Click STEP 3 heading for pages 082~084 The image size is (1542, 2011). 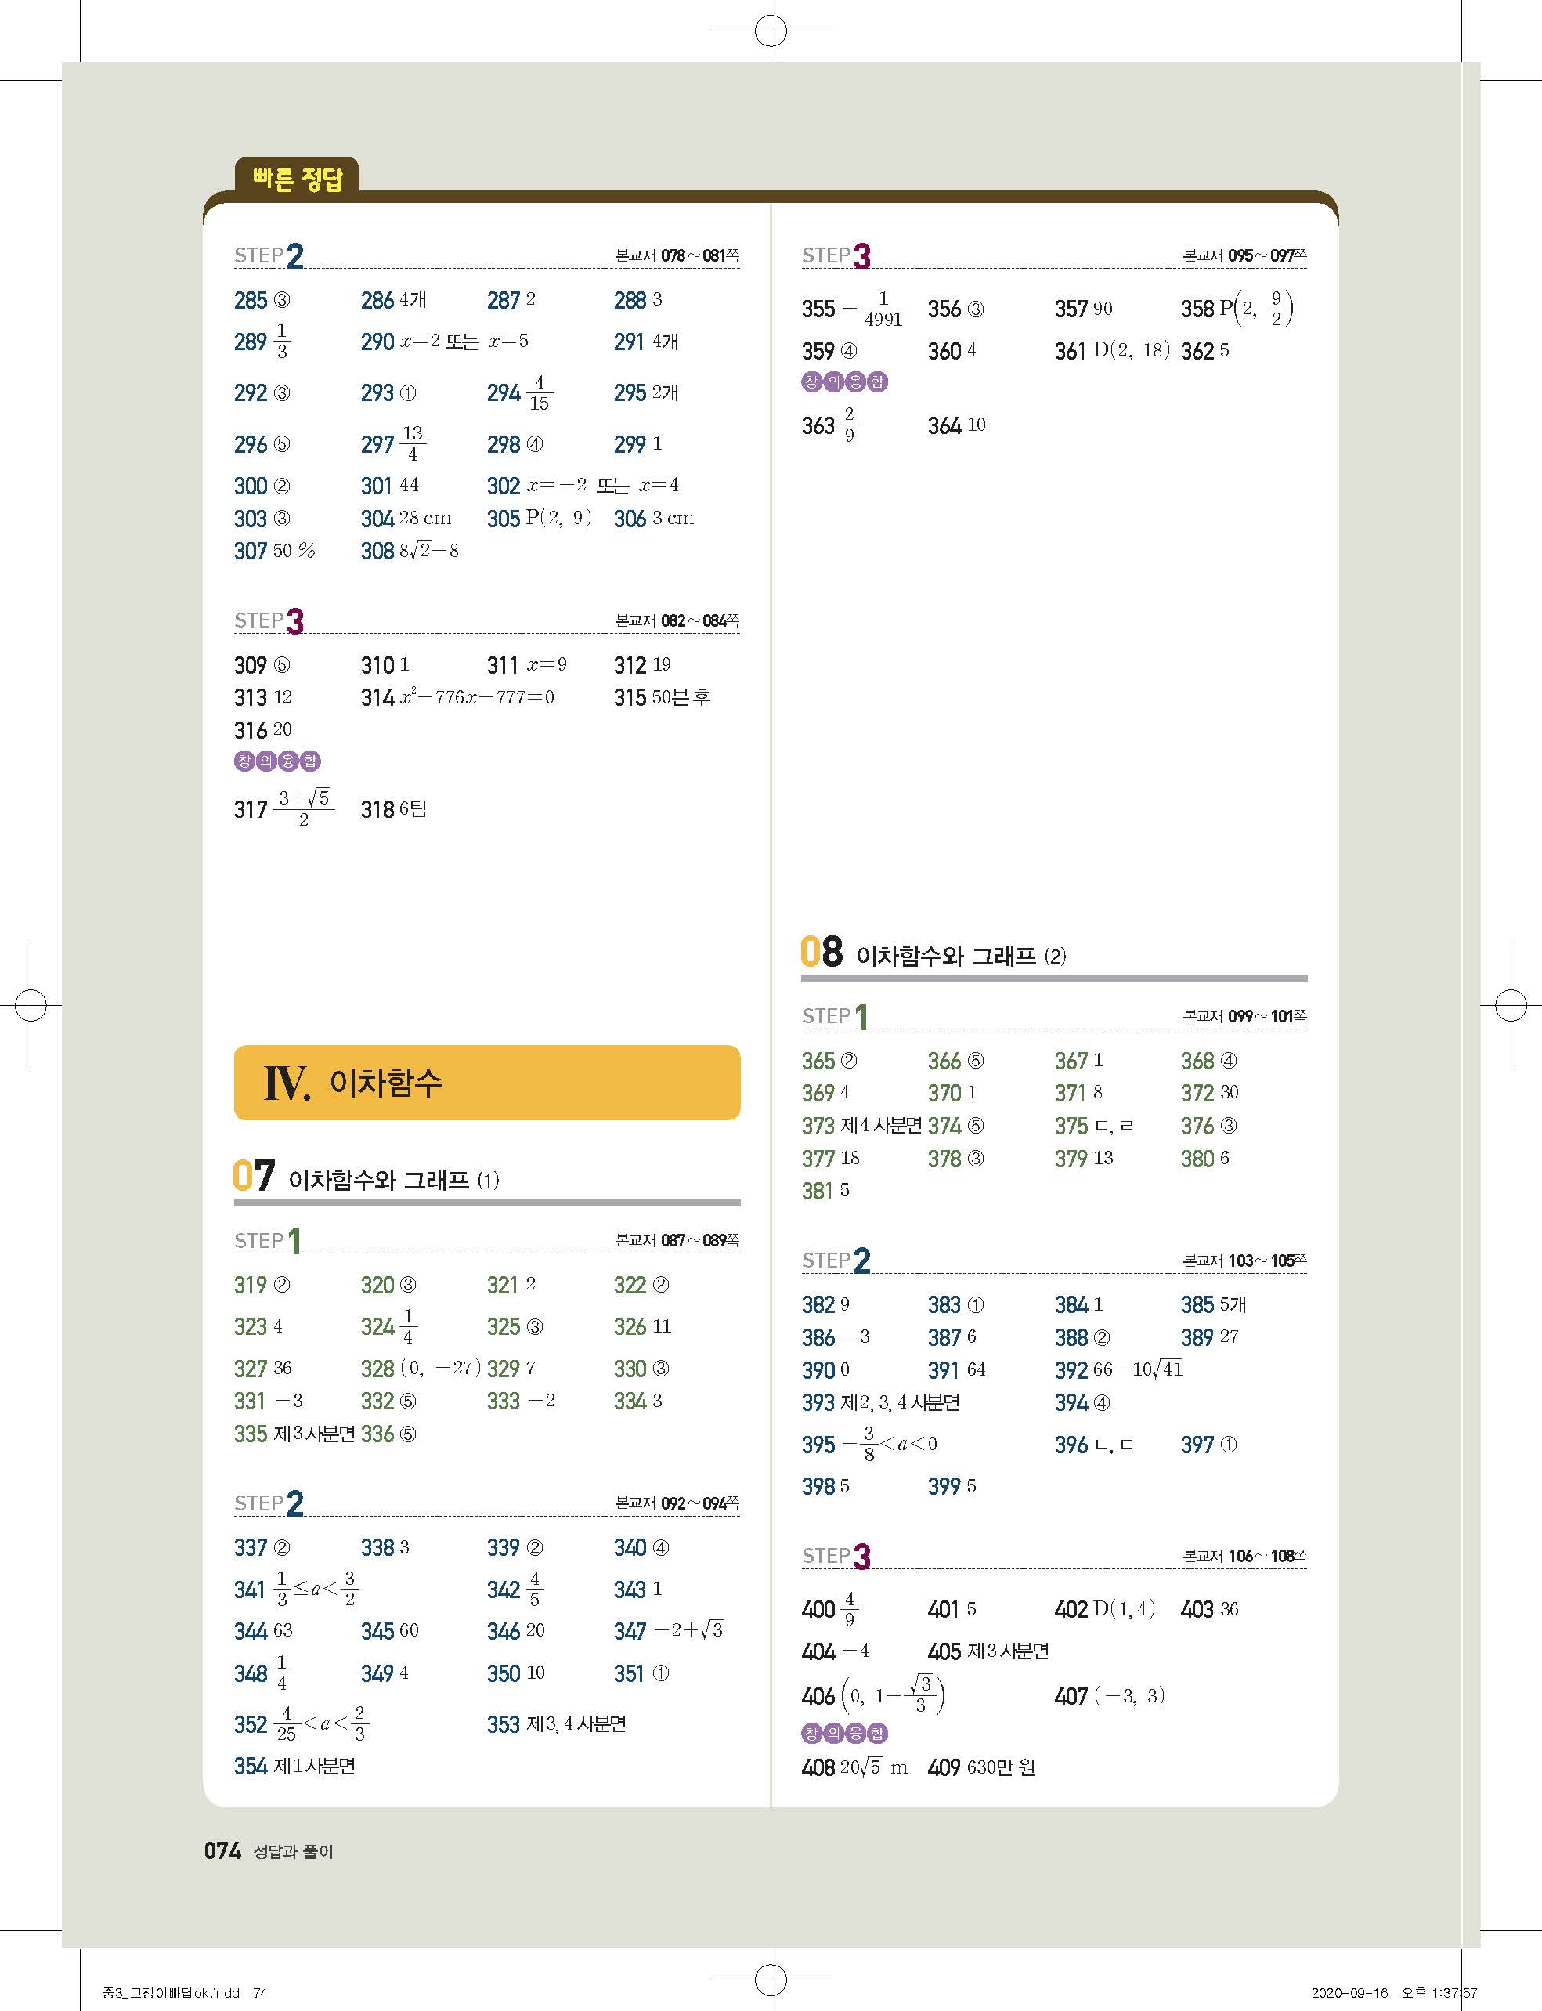coord(269,620)
